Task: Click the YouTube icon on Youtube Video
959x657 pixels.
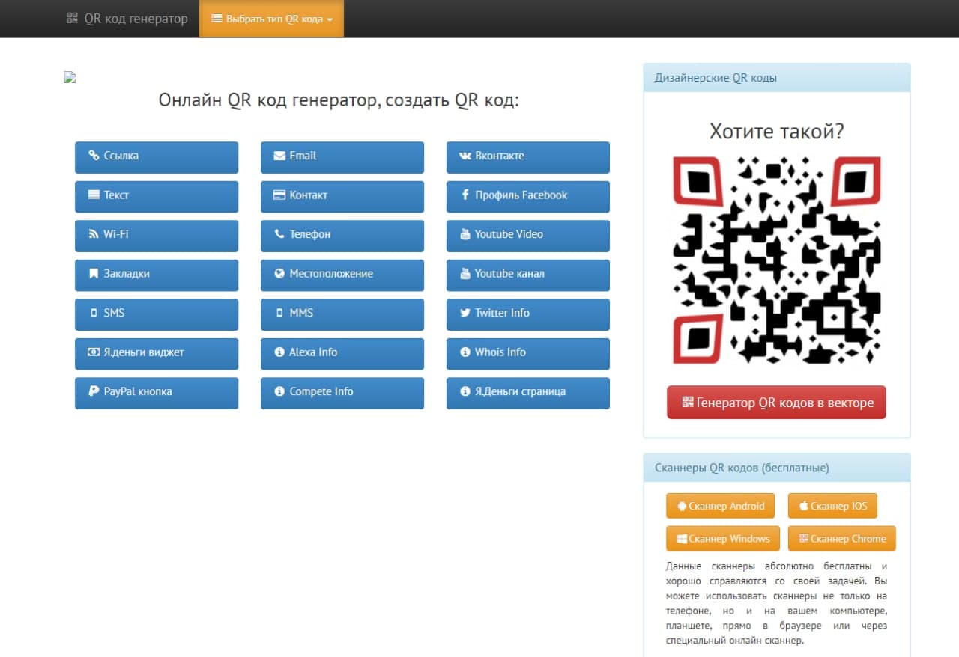Action: click(x=465, y=234)
